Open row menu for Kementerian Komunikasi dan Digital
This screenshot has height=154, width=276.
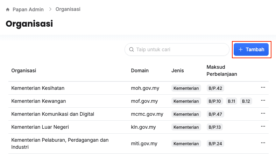click(263, 114)
